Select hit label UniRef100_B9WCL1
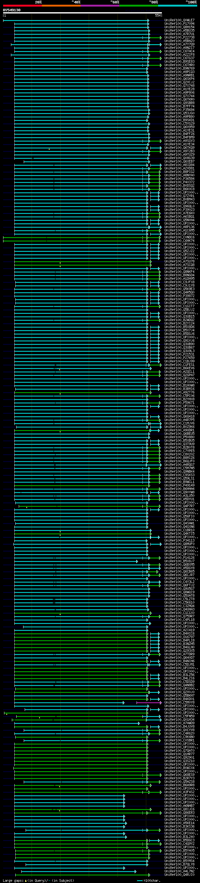The height and width of the screenshot is (883, 200). click(x=179, y=482)
